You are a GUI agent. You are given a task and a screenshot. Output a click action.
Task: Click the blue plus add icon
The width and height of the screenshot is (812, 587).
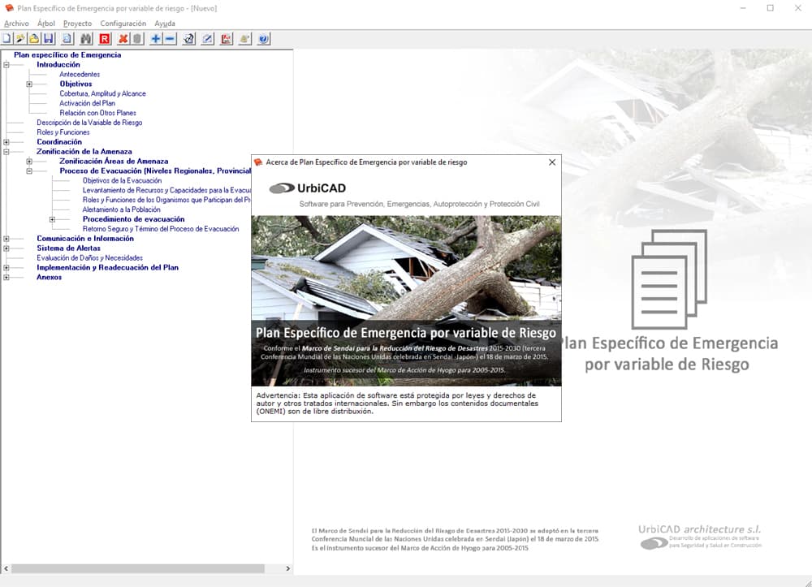coord(156,39)
